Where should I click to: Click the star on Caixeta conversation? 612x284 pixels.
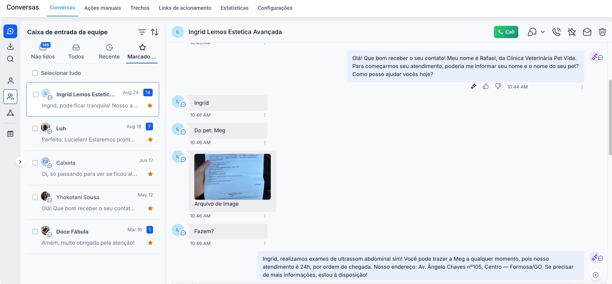150,174
